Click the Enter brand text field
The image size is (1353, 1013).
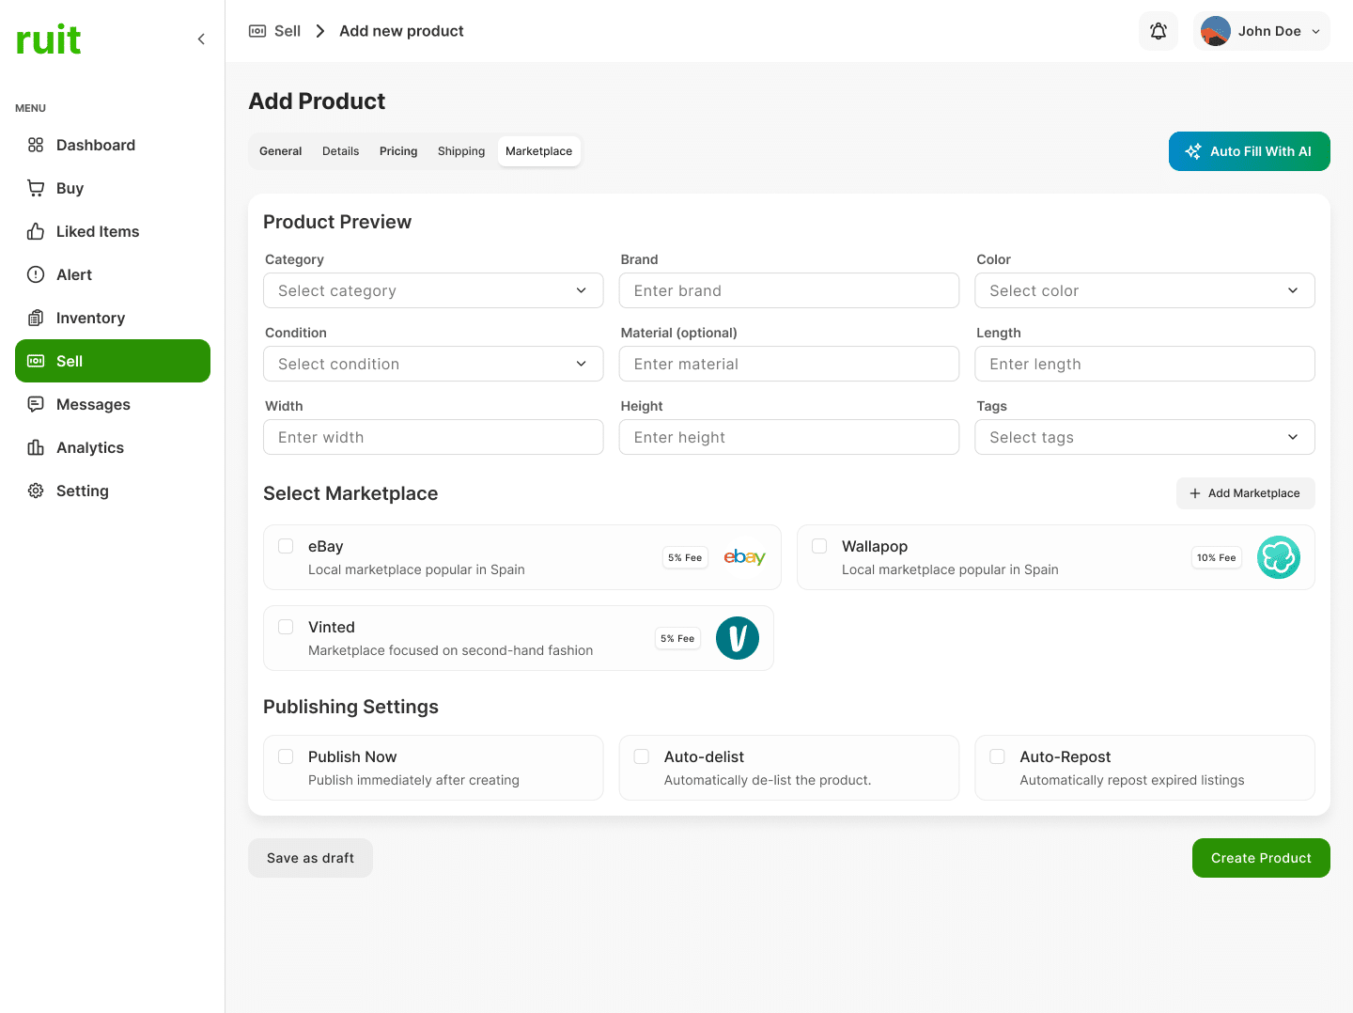pyautogui.click(x=788, y=290)
